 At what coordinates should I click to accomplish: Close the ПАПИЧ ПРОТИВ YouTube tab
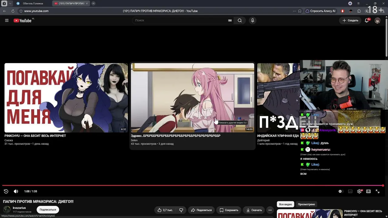(x=87, y=3)
